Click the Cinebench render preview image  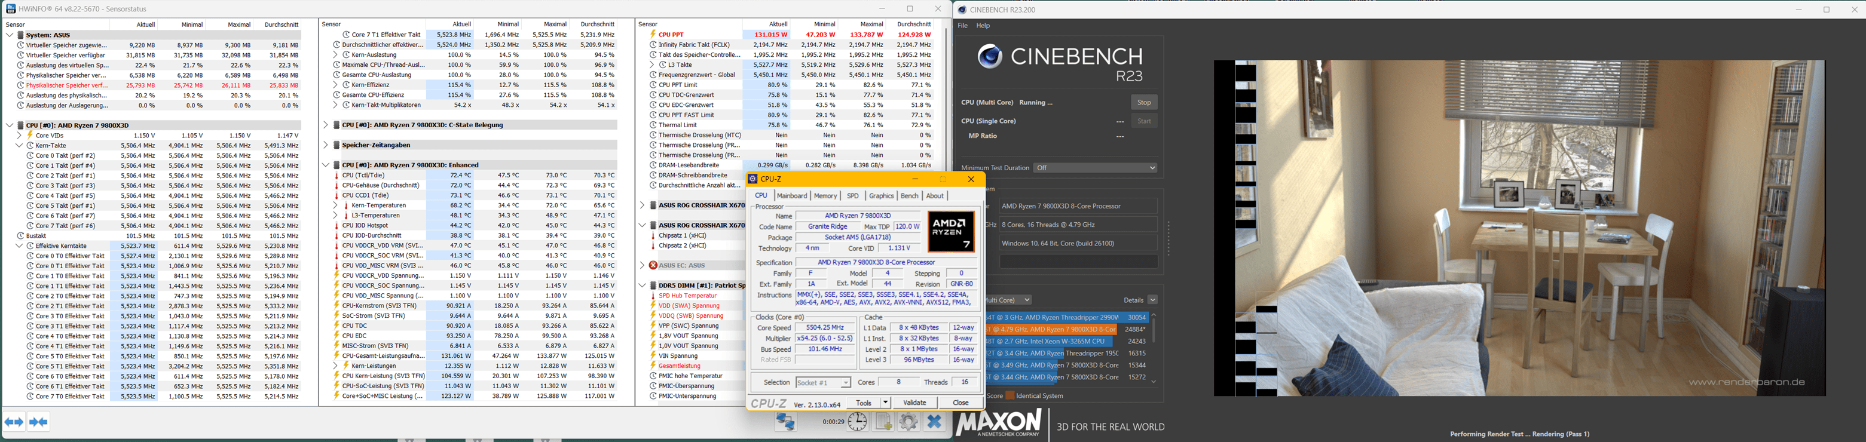(1519, 228)
